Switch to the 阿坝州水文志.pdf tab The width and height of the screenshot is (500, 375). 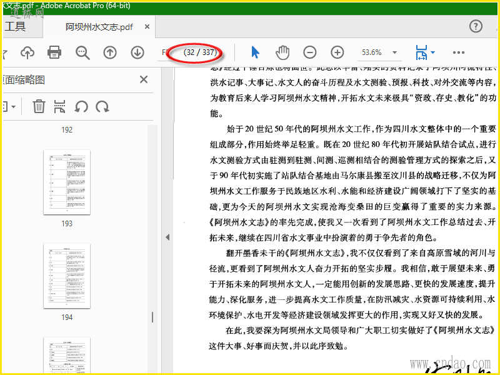[x=99, y=27]
